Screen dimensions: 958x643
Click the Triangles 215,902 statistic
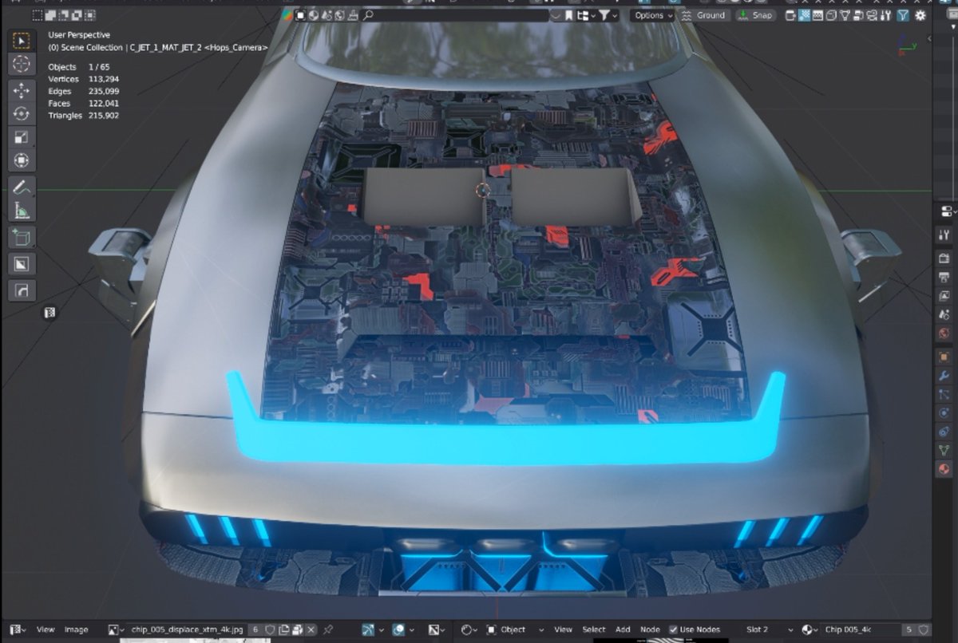[x=84, y=116]
